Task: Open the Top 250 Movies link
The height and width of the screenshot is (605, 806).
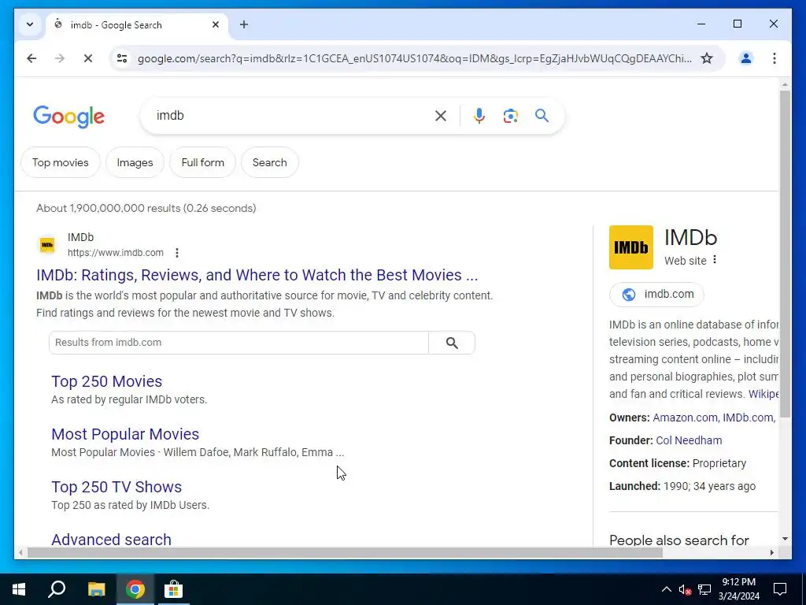Action: click(106, 381)
